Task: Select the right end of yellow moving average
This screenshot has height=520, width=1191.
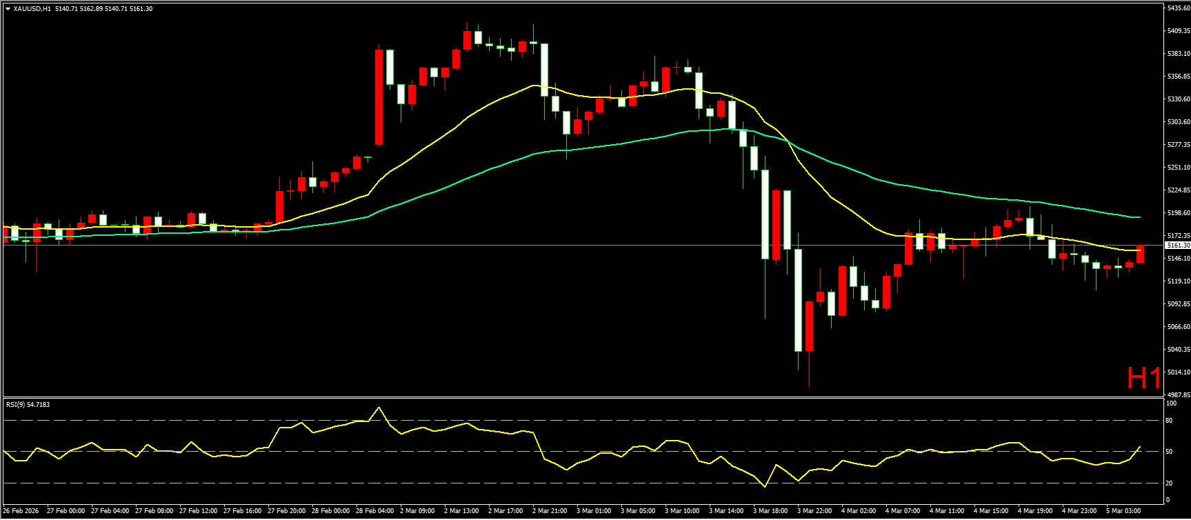Action: tap(1139, 250)
